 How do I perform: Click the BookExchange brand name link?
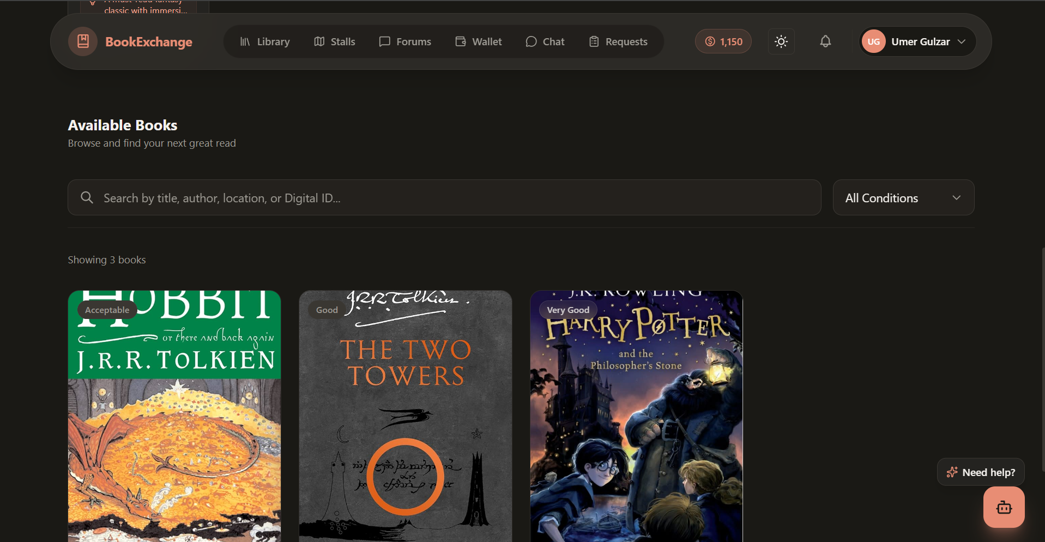click(149, 42)
